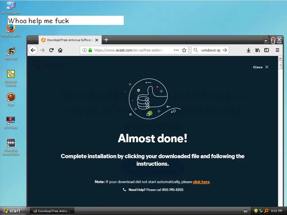Click the Firefox forward arrow

42,50
